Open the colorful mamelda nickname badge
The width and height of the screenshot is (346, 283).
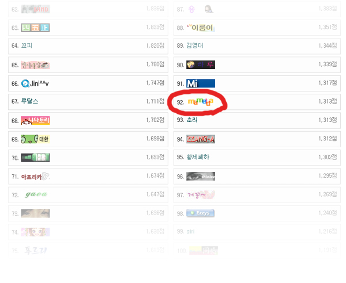(201, 102)
